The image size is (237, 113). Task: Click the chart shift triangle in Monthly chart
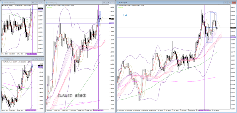point(34,5)
